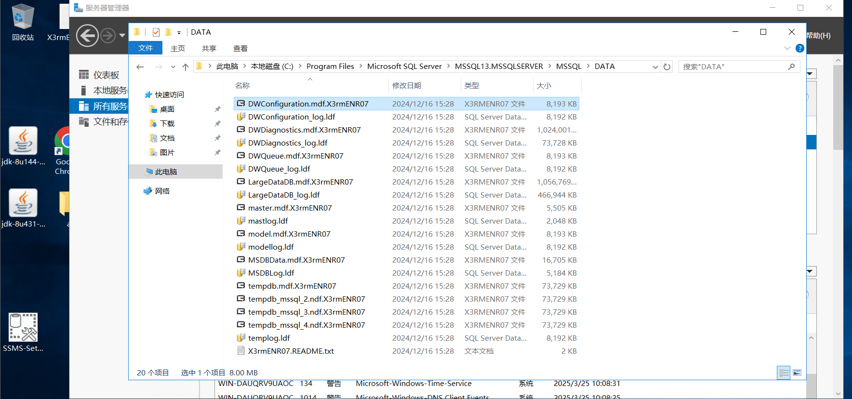Go forward in the DATA Explorer window
Image resolution: width=852 pixels, height=399 pixels.
pyautogui.click(x=159, y=67)
